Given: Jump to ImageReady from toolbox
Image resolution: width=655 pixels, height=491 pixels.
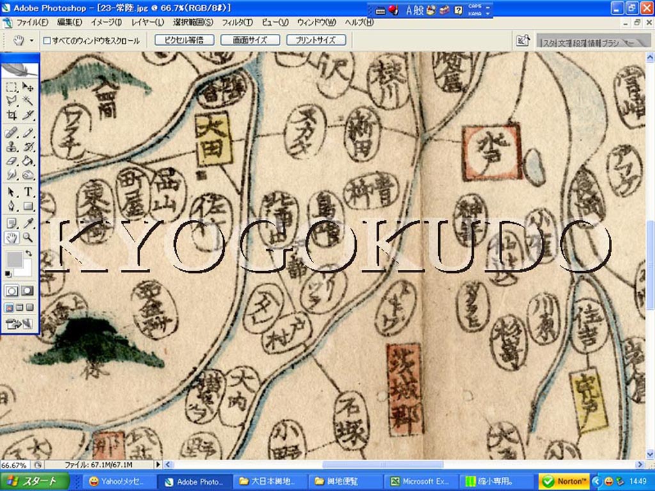Looking at the screenshot, I should tap(19, 323).
